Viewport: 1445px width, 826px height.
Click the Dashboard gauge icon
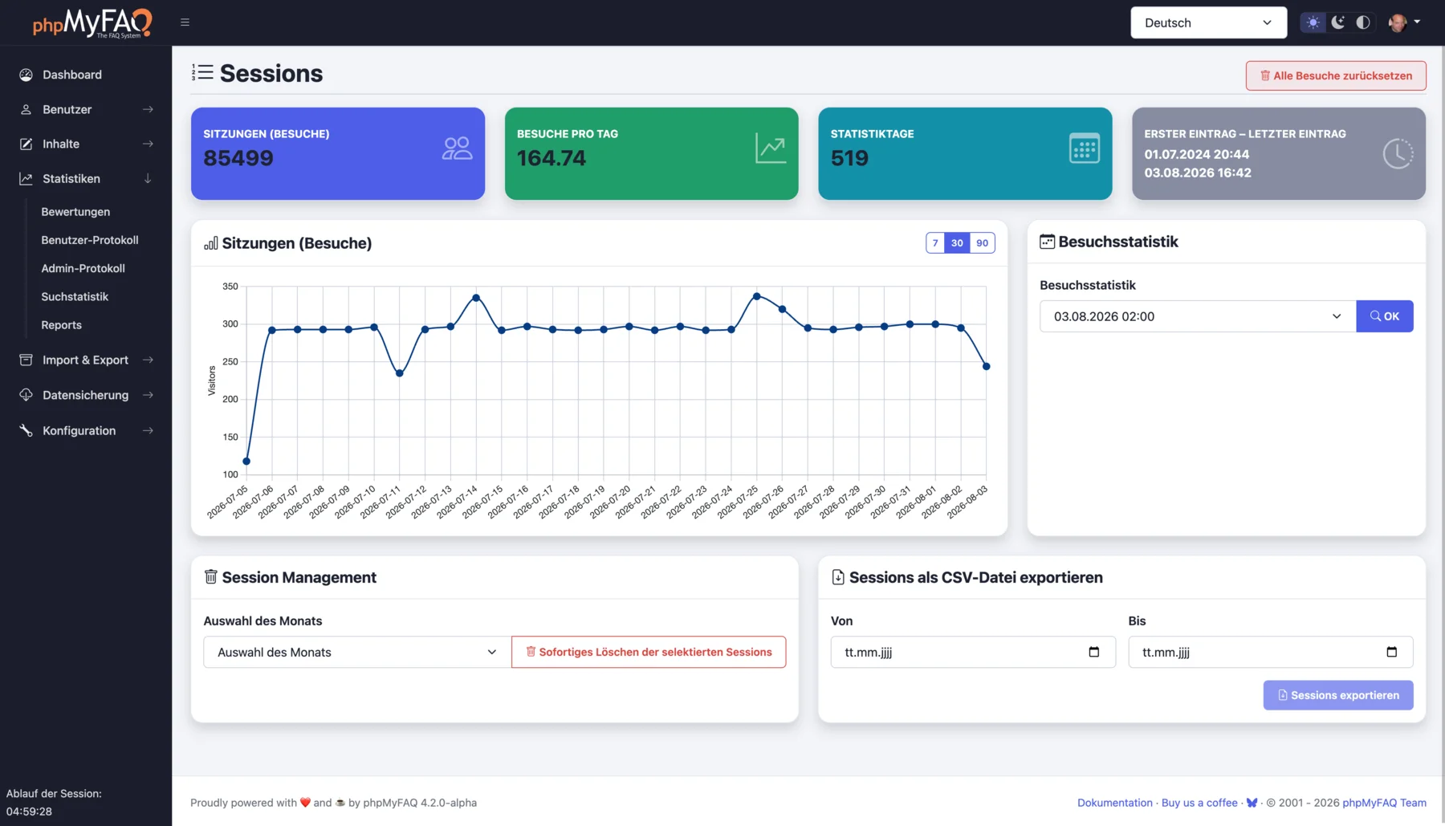pyautogui.click(x=26, y=75)
